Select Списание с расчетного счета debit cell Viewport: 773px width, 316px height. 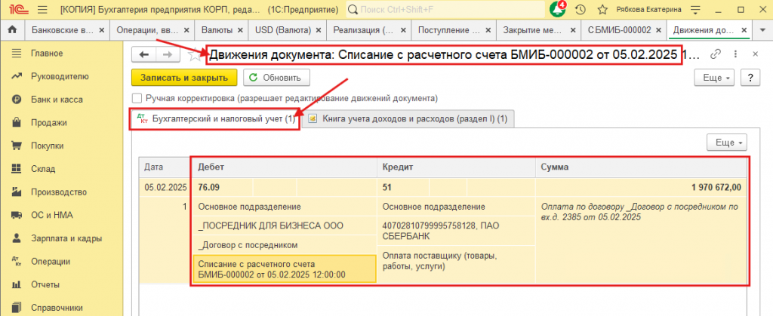click(x=285, y=268)
